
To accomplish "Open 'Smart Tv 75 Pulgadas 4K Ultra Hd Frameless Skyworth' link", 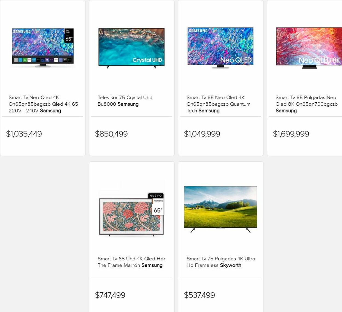I will [x=221, y=262].
